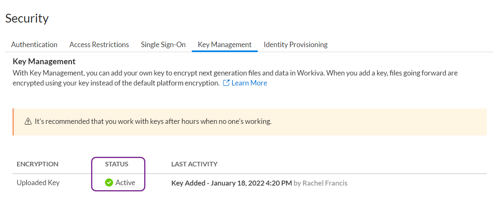Click the after-hours recommendation banner message

tap(153, 122)
